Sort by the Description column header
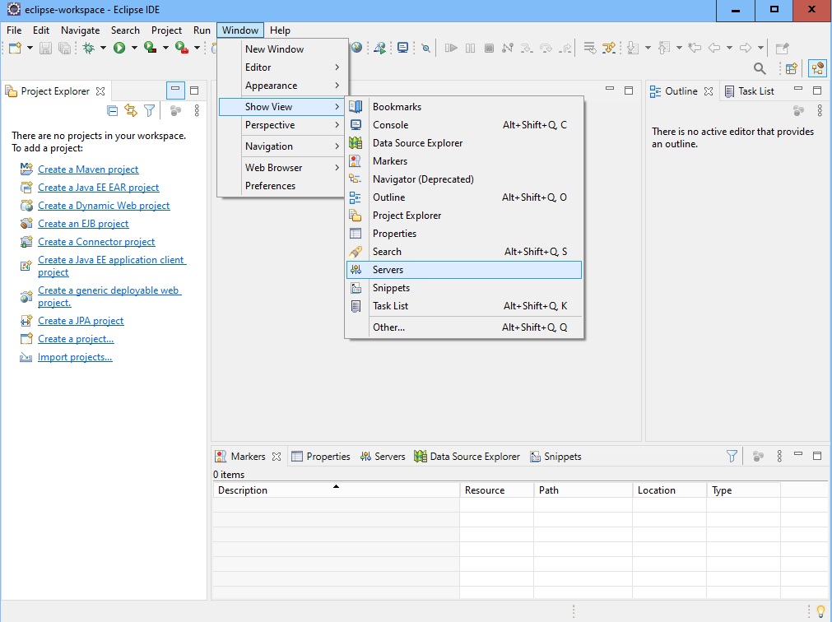 tap(336, 490)
